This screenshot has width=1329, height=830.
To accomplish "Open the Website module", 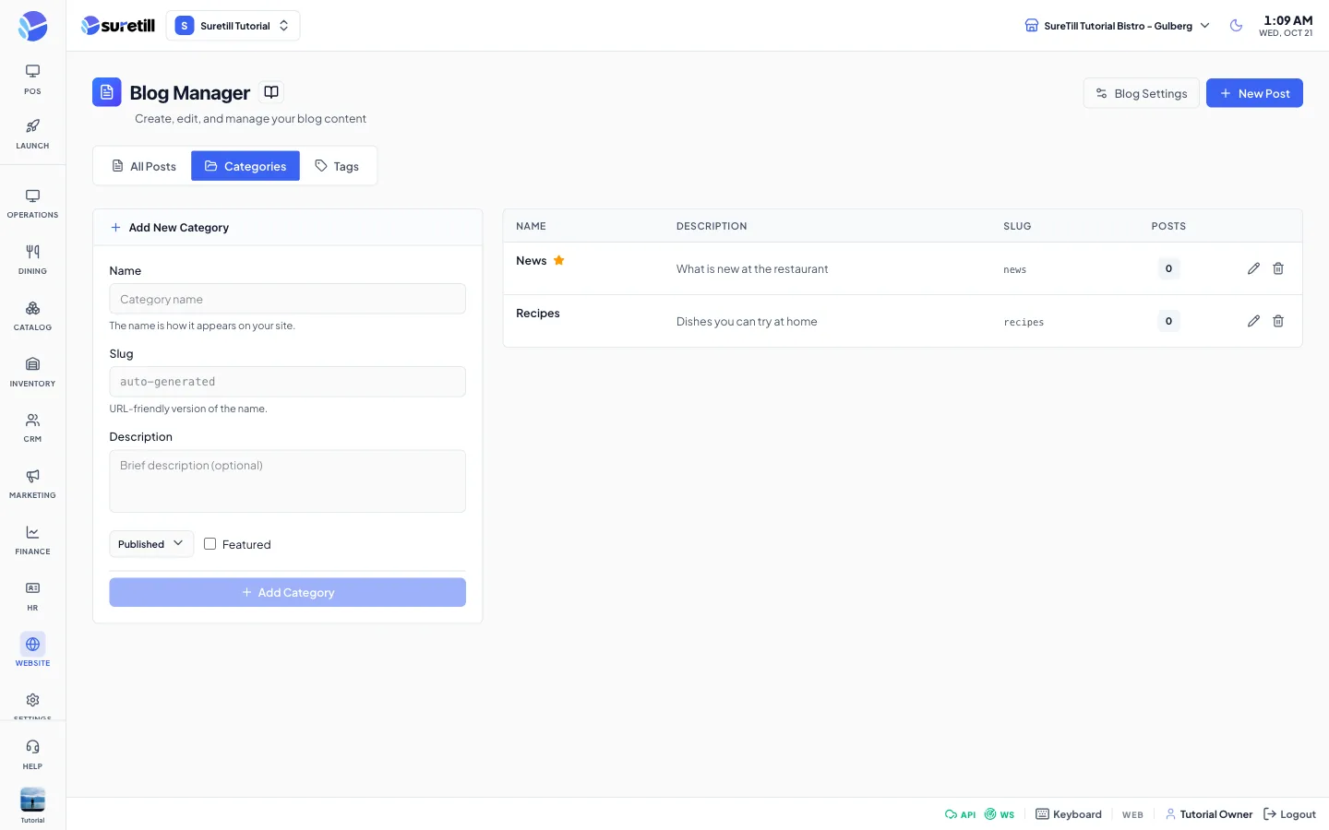I will coord(32,651).
